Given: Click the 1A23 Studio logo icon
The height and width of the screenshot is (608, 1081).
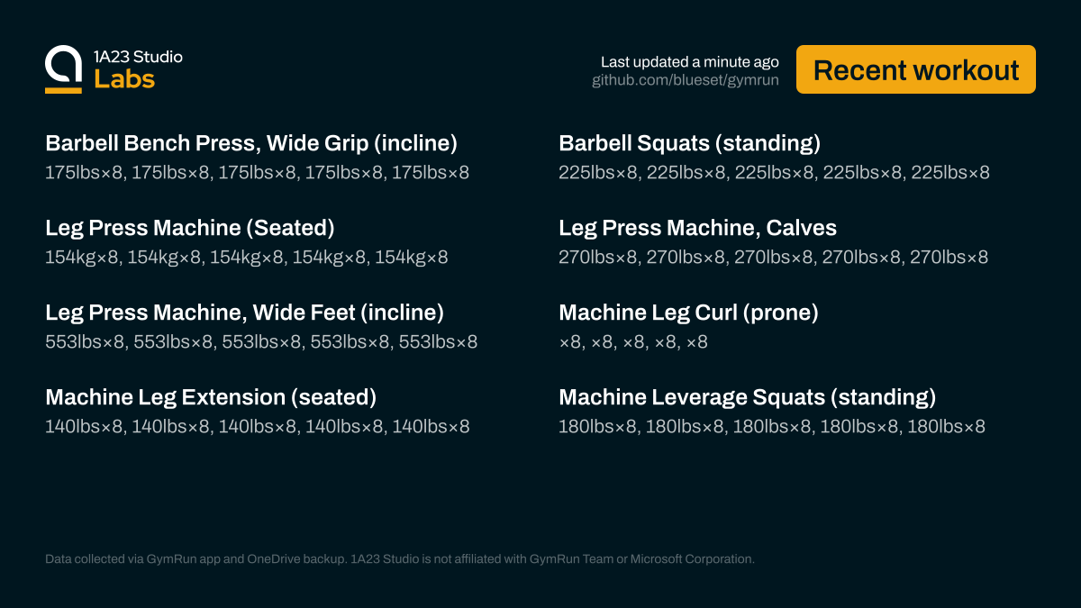Looking at the screenshot, I should click(x=63, y=69).
